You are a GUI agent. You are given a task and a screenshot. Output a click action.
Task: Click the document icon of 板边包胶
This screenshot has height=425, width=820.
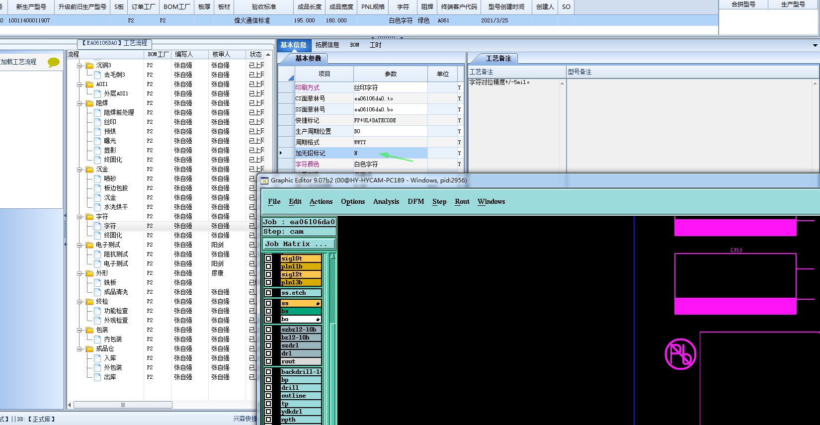tap(97, 188)
